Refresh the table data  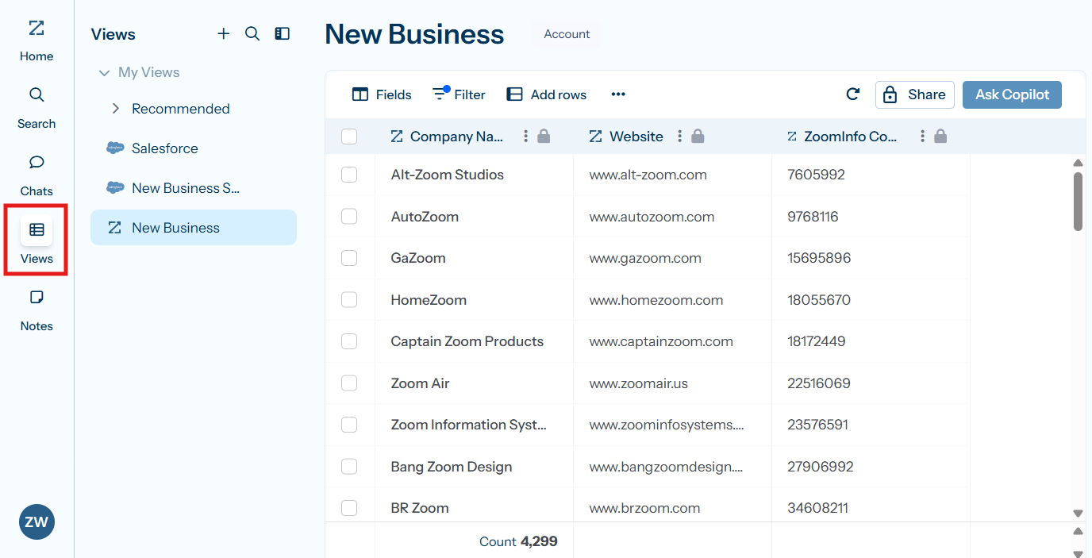click(x=853, y=94)
